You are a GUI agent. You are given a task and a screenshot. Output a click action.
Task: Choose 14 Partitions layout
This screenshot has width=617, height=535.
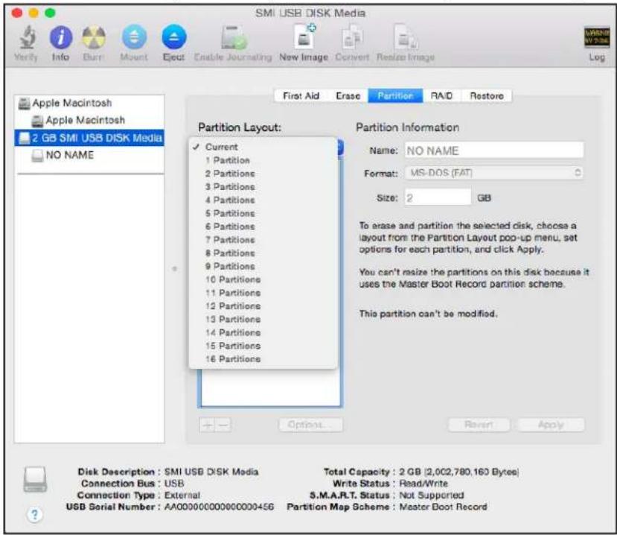point(263,333)
